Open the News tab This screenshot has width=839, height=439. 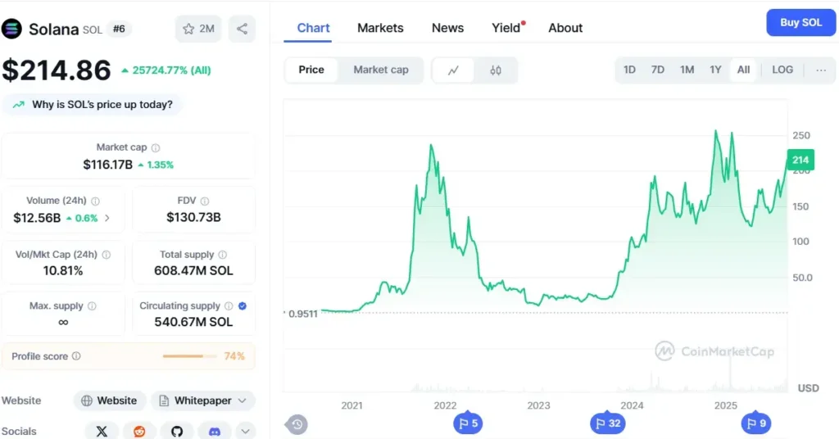(x=448, y=28)
